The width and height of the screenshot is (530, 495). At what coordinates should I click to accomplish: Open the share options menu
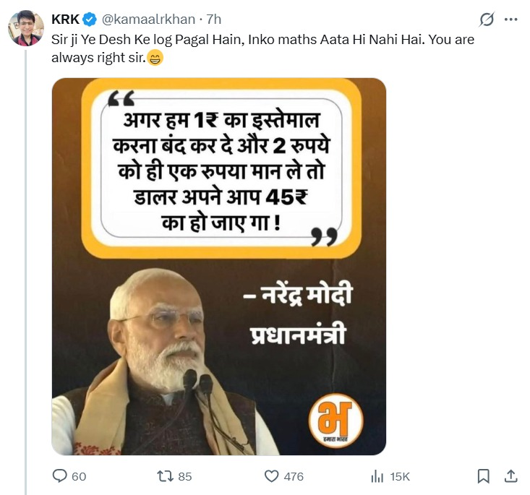click(x=510, y=476)
